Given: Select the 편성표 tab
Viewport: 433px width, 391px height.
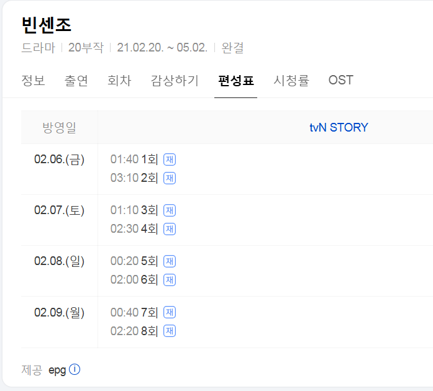Looking at the screenshot, I should 235,81.
